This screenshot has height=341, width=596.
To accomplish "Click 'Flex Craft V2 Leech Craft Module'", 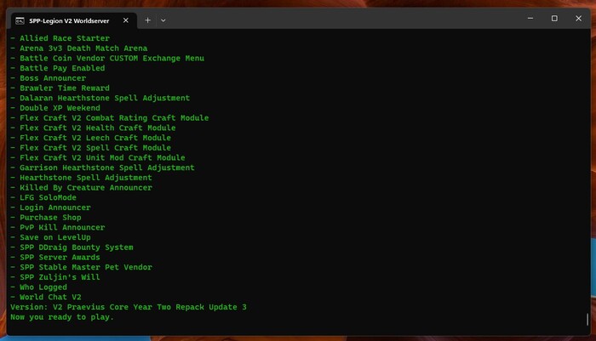I will [x=90, y=138].
